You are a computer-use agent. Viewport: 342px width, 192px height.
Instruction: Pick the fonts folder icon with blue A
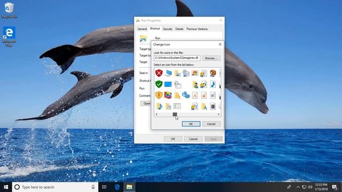[x=204, y=106]
